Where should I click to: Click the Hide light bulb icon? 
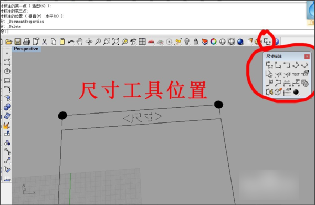click(187, 42)
